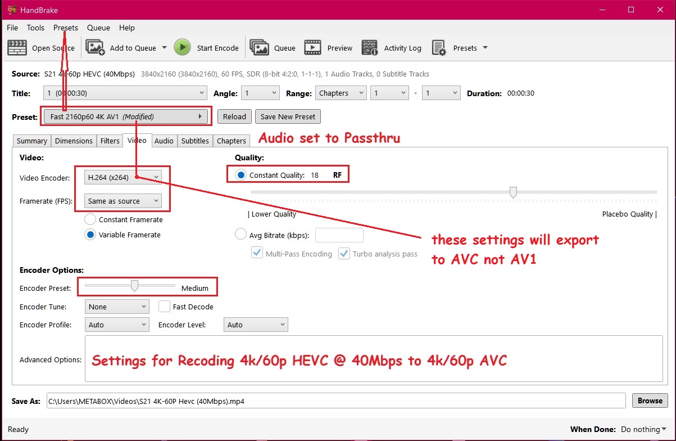Switch to the Subtitles tab
Viewport: 676px width, 441px height.
click(195, 141)
